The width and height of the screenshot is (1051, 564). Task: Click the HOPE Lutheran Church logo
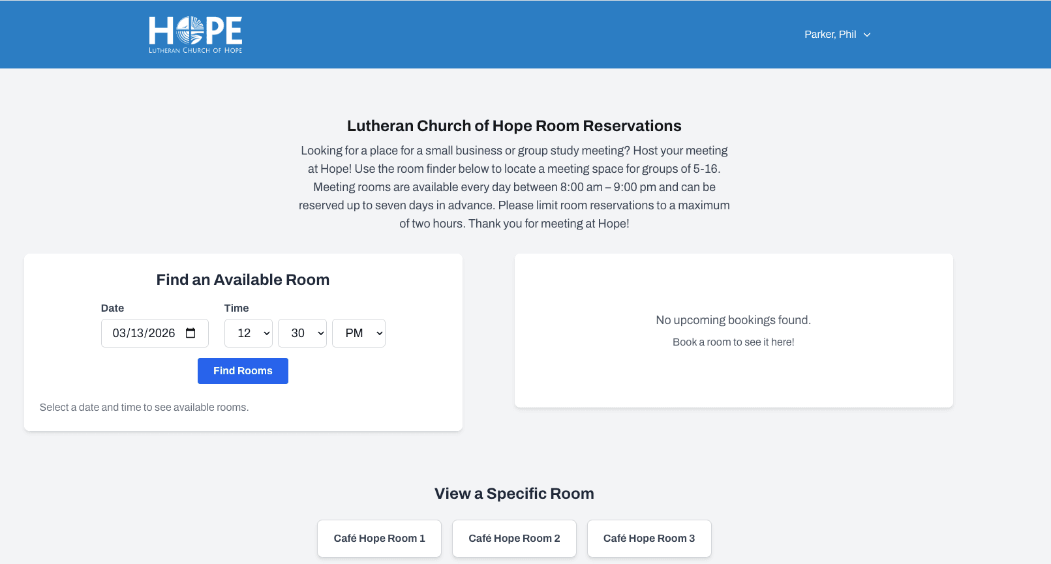coord(195,35)
